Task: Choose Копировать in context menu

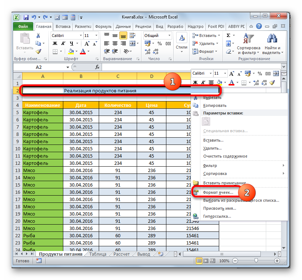Action: point(214,105)
